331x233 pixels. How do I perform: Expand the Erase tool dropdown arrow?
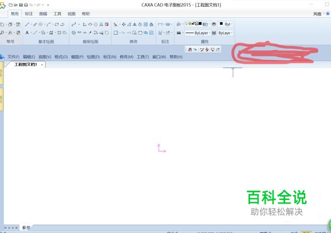(119, 24)
